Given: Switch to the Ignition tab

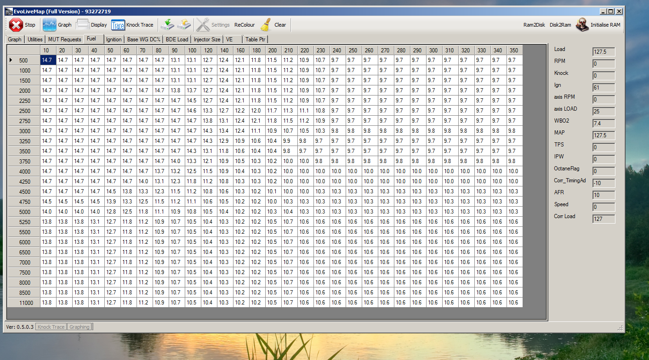Looking at the screenshot, I should point(114,39).
